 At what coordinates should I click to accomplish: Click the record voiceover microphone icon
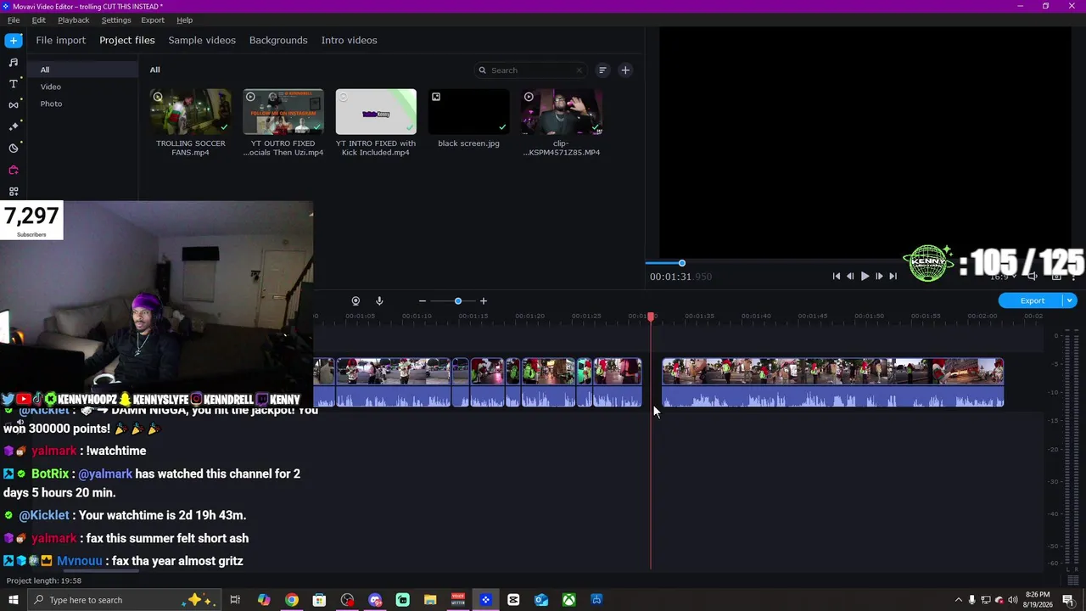379,301
